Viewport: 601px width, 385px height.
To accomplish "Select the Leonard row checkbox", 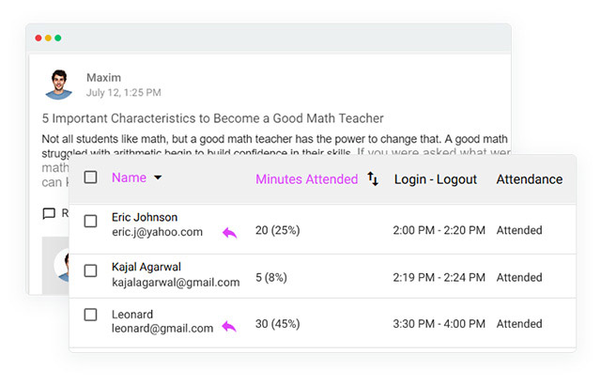I will tap(90, 315).
